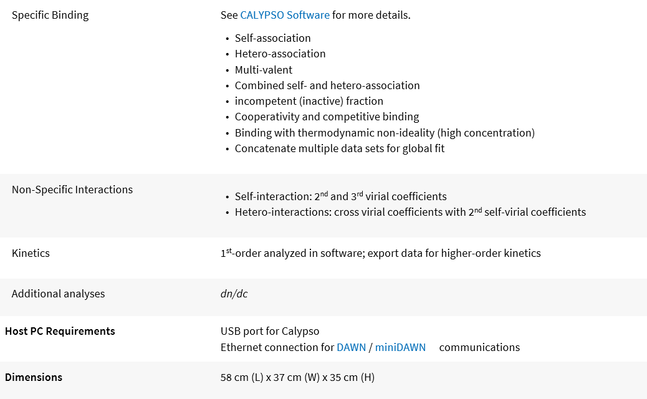
Task: Open the miniDAWN link
Action: pos(400,347)
